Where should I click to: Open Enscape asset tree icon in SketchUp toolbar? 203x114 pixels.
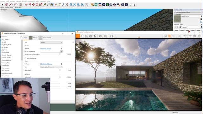(107, 5)
